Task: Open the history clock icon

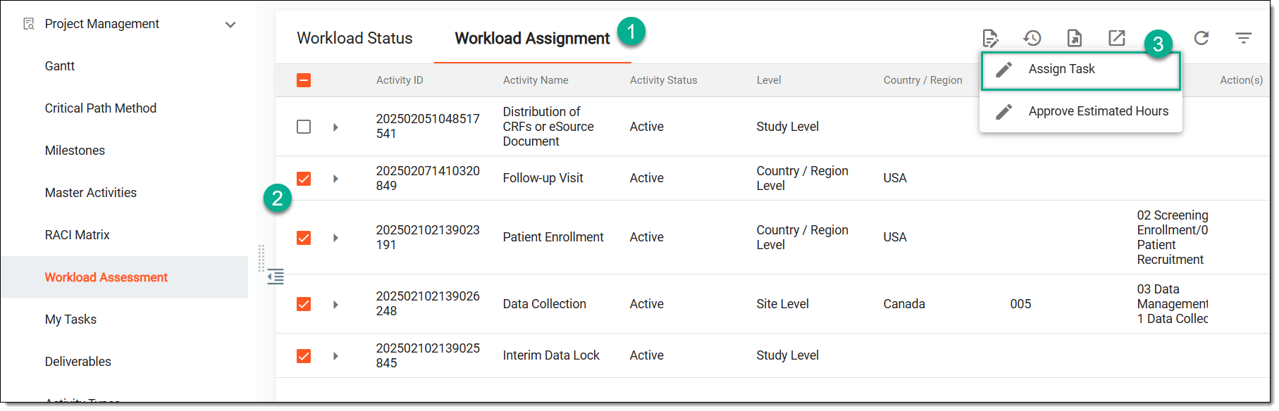Action: pos(1032,38)
